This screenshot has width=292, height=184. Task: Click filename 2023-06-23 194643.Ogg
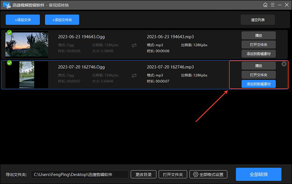click(x=81, y=37)
